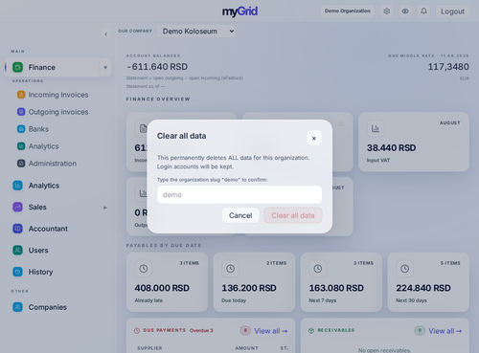
Task: Click the dark Administration icon
Action: (21, 164)
